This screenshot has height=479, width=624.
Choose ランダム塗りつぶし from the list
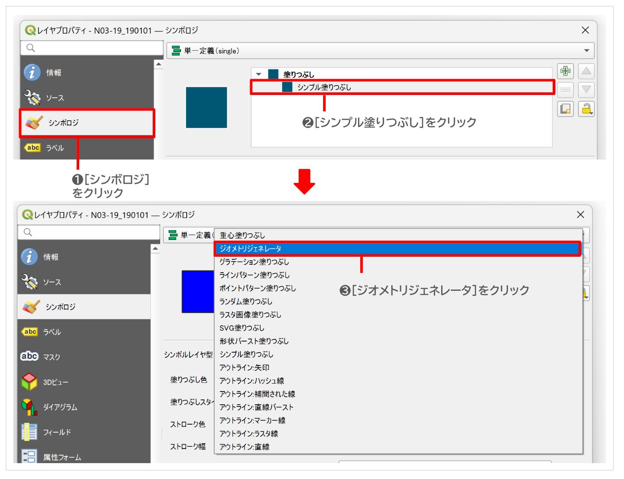click(x=398, y=301)
